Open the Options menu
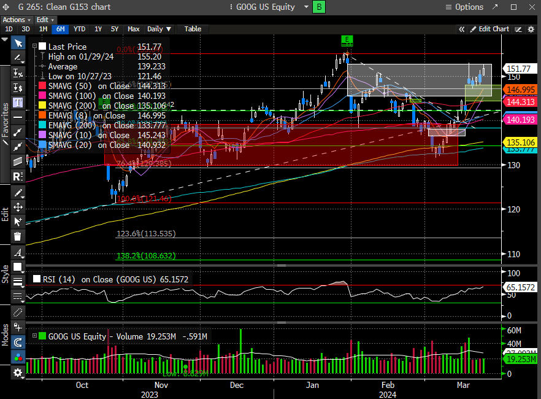 click(464, 7)
